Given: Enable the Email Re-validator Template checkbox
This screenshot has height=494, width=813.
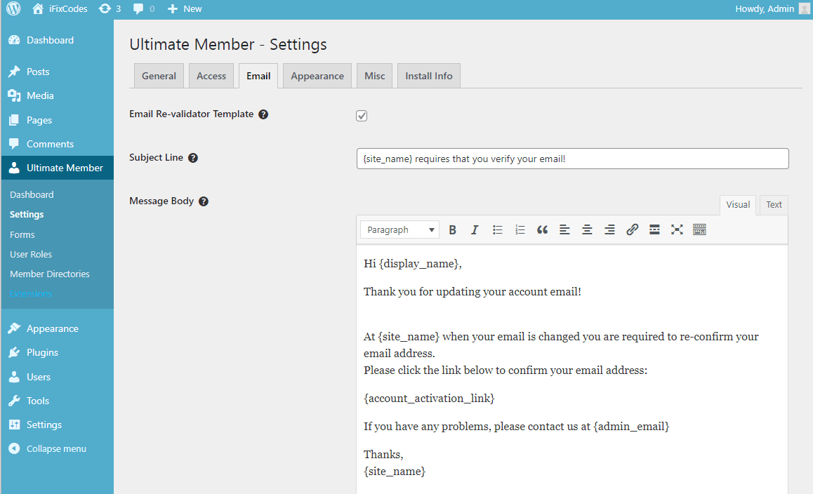Looking at the screenshot, I should click(x=361, y=114).
